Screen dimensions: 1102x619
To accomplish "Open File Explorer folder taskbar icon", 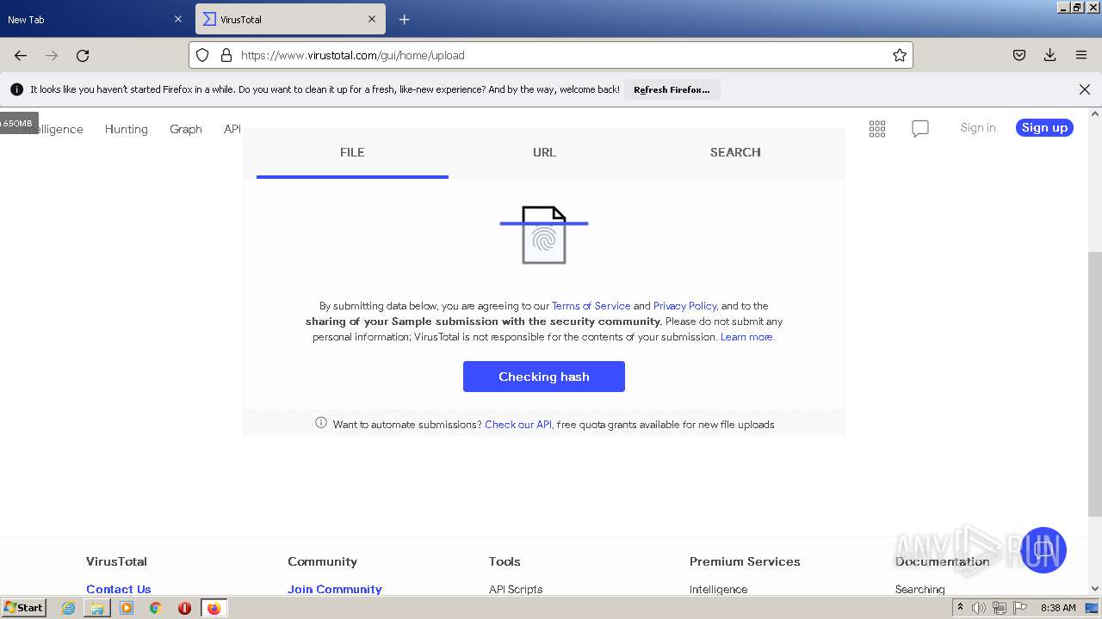I will tap(97, 608).
